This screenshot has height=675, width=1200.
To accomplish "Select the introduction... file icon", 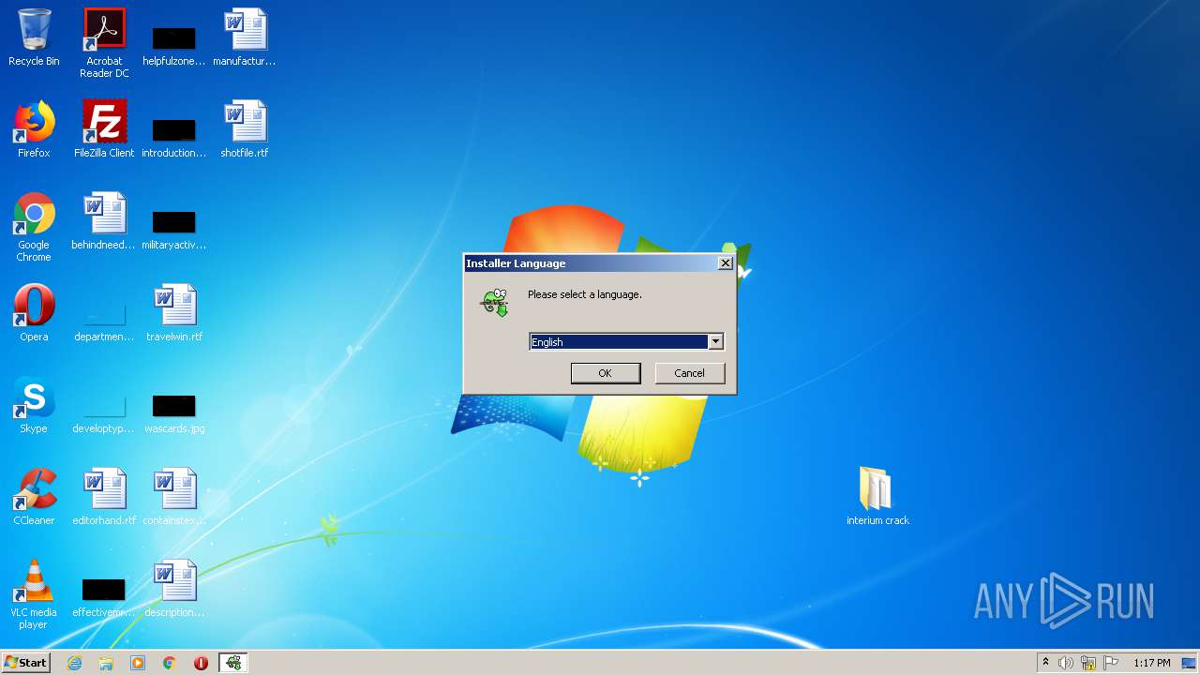I will 174,139.
